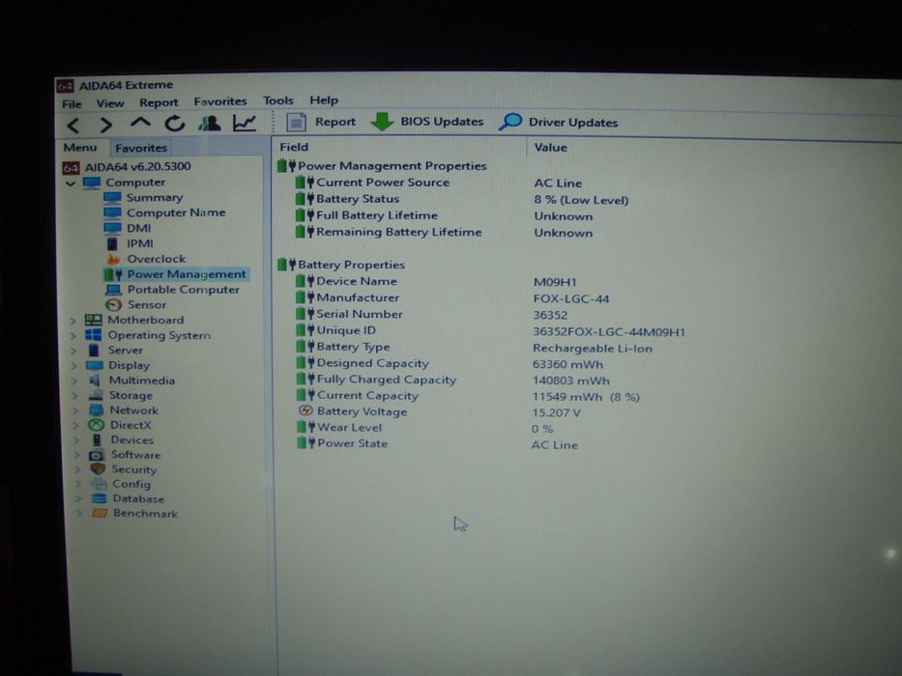Click the Config icon in tree
Image resolution: width=902 pixels, height=676 pixels.
[x=99, y=484]
